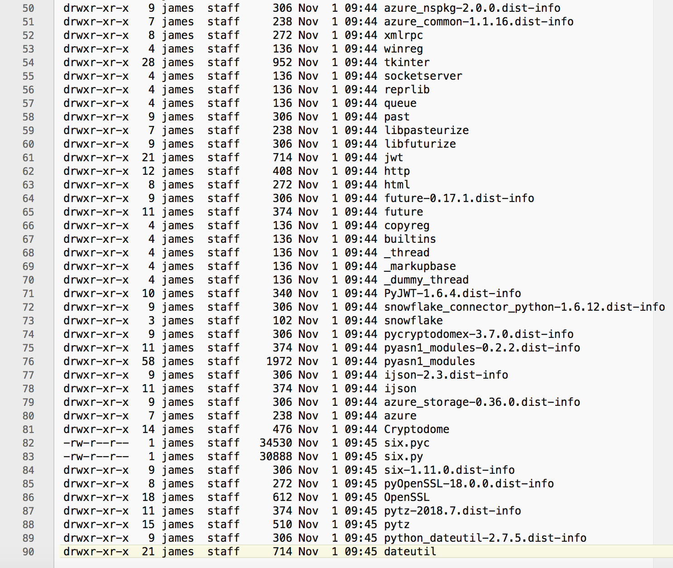
Task: Click the libpasteurize entry
Action: 426,130
